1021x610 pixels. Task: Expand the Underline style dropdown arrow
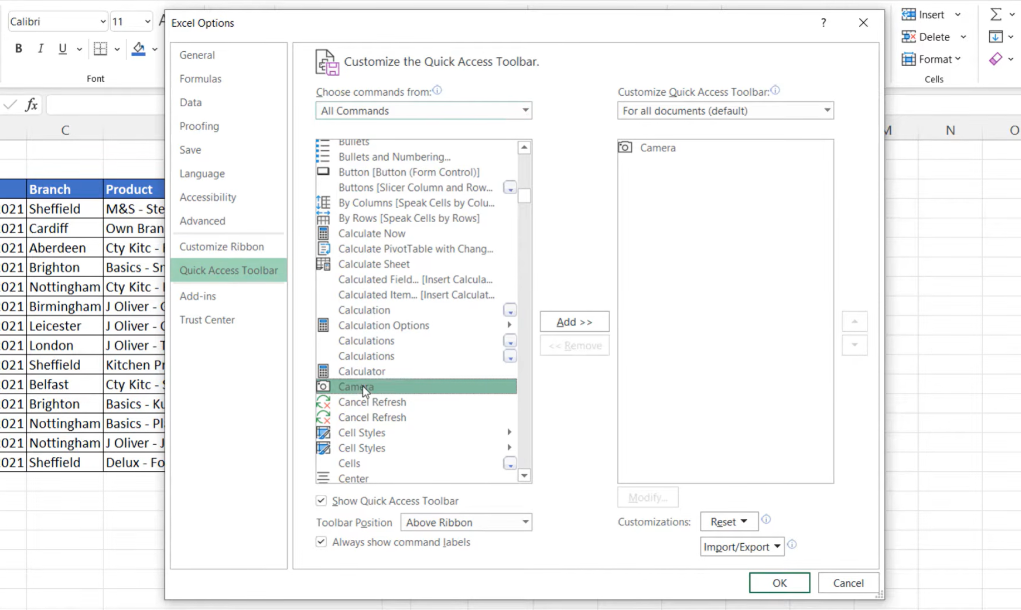79,49
